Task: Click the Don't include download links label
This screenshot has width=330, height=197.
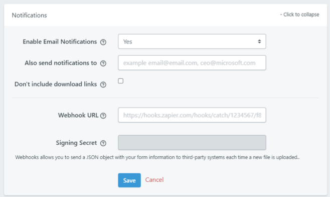Action: click(56, 84)
